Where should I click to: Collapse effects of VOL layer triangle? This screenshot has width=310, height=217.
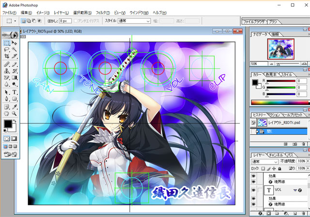point(295,190)
